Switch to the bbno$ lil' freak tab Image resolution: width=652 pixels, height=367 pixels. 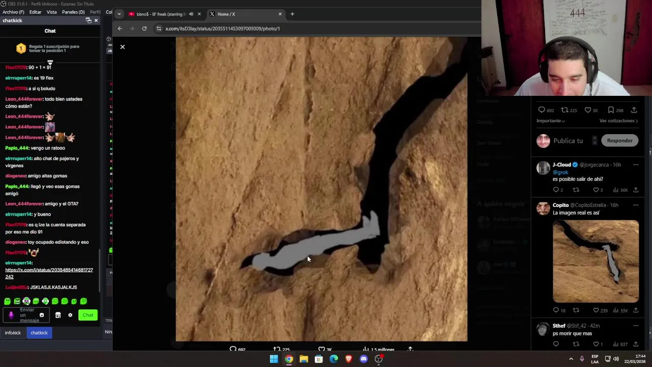pos(160,14)
